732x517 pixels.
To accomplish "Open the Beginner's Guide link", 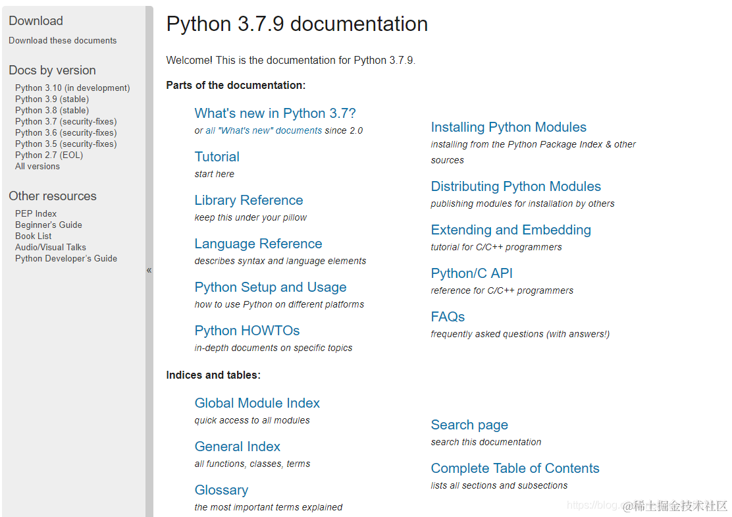I will pyautogui.click(x=49, y=225).
